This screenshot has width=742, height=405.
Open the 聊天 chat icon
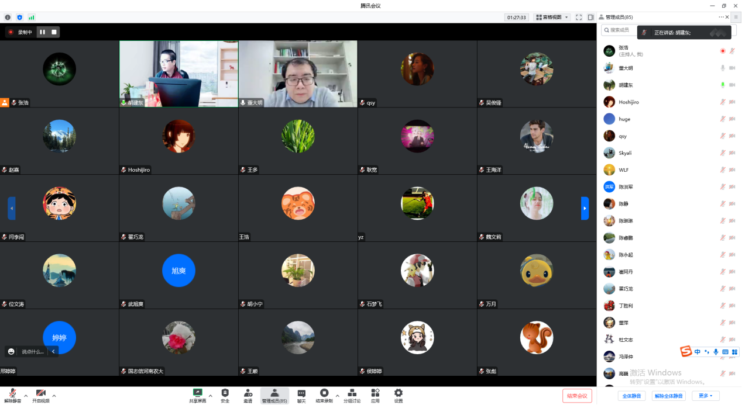pyautogui.click(x=301, y=394)
